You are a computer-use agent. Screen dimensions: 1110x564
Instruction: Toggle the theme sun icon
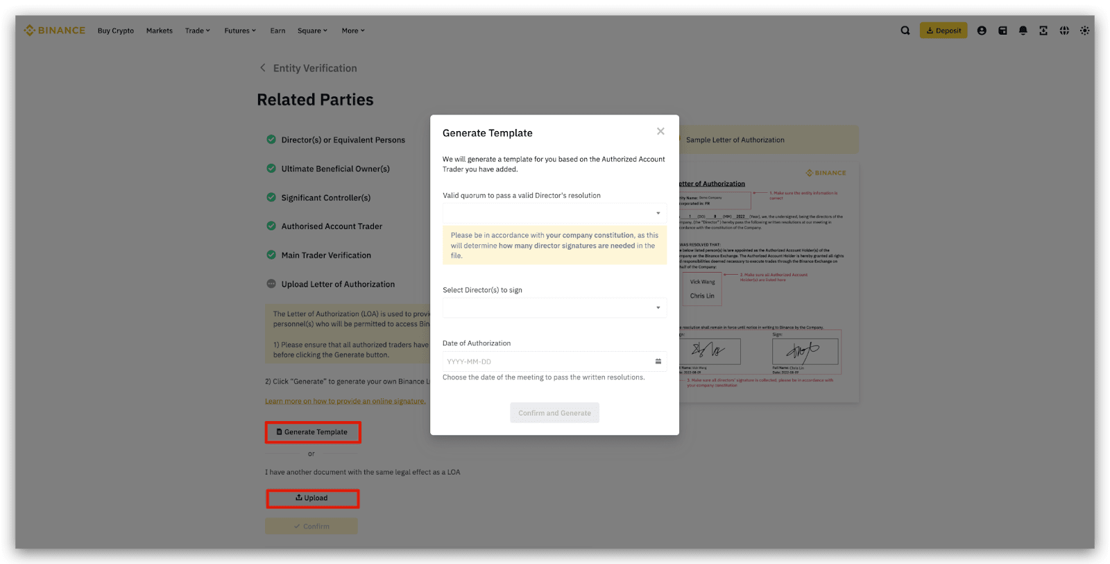click(1084, 31)
